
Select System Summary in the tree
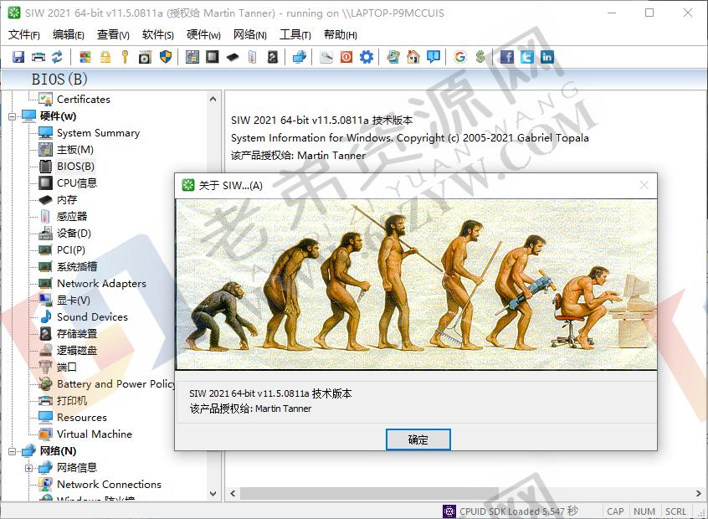tap(99, 133)
